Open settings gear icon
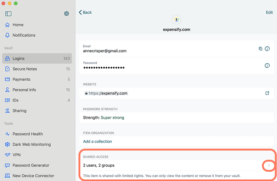This screenshot has width=277, height=181. pyautogui.click(x=66, y=14)
